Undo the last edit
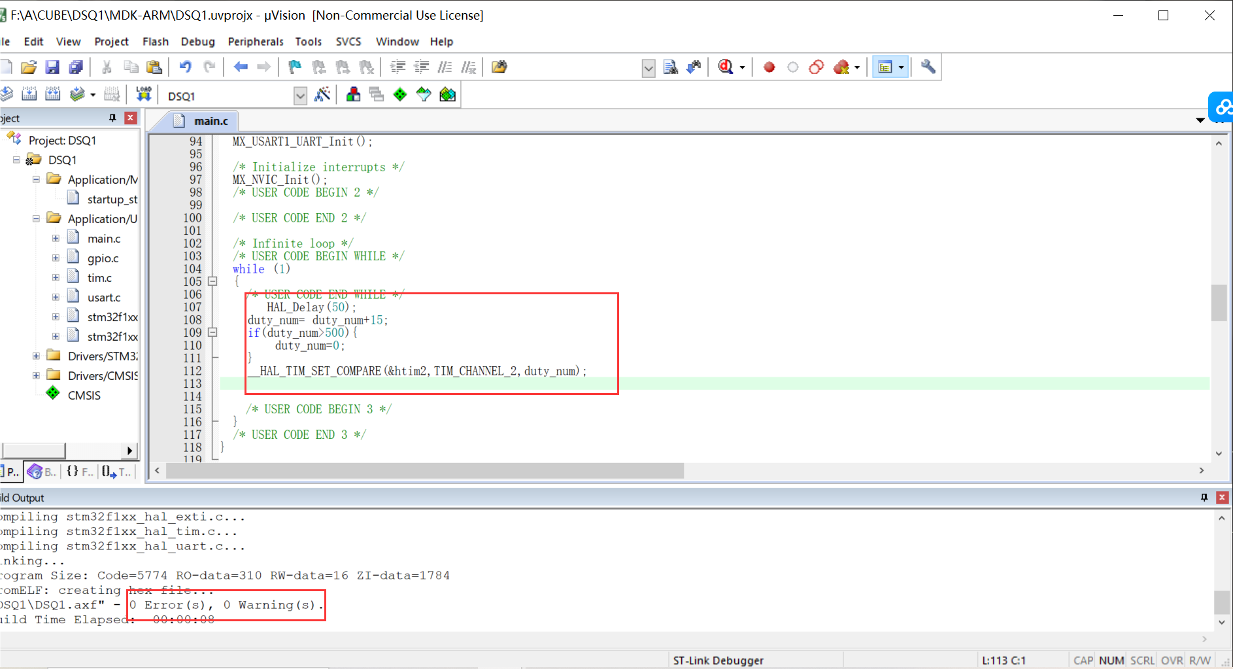The image size is (1233, 669). 186,67
